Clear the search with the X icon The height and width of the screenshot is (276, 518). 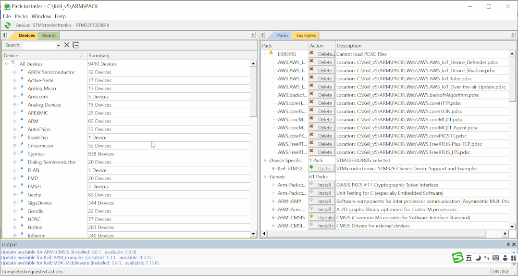pos(67,45)
